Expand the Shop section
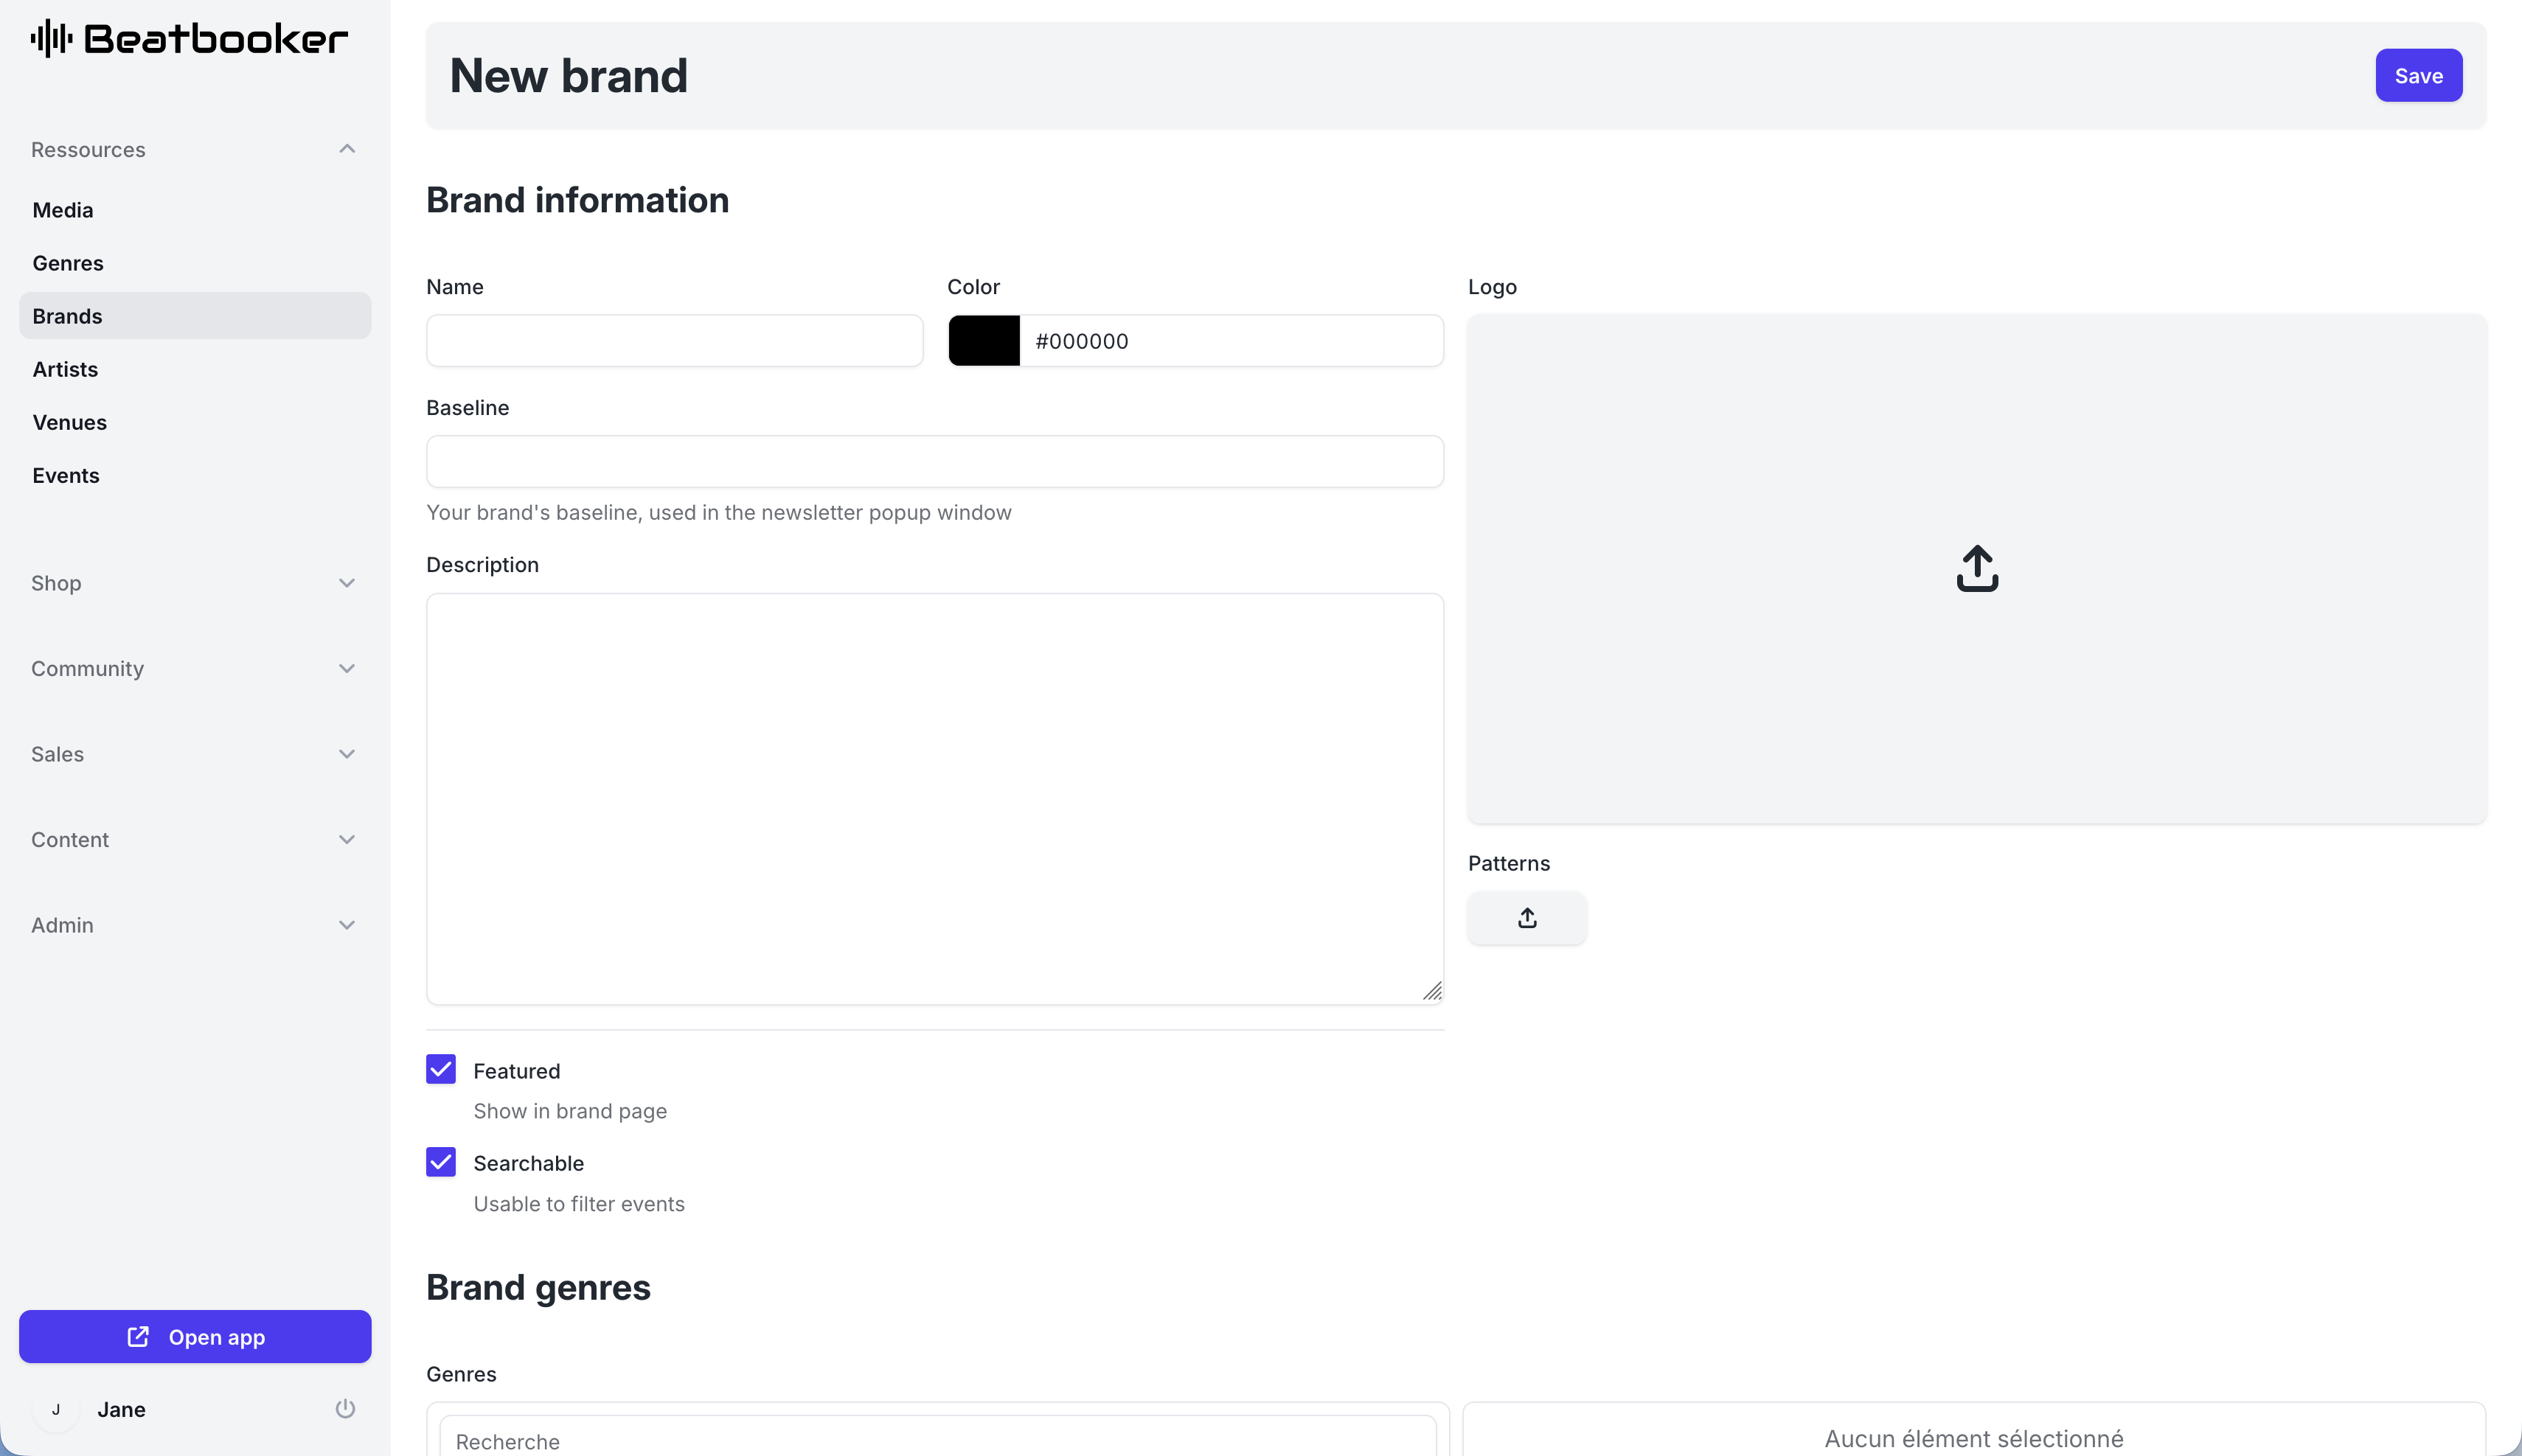Image resolution: width=2522 pixels, height=1456 pixels. (x=346, y=583)
